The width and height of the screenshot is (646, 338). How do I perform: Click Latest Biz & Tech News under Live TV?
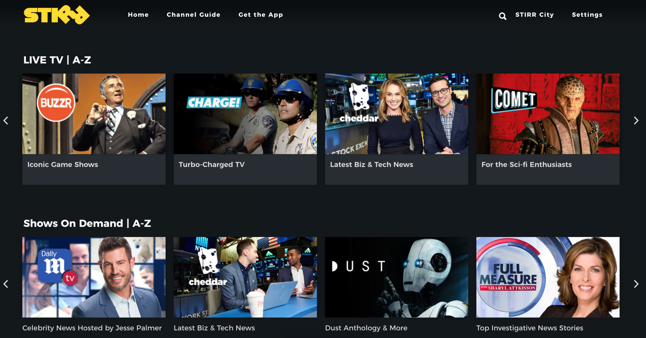[372, 164]
